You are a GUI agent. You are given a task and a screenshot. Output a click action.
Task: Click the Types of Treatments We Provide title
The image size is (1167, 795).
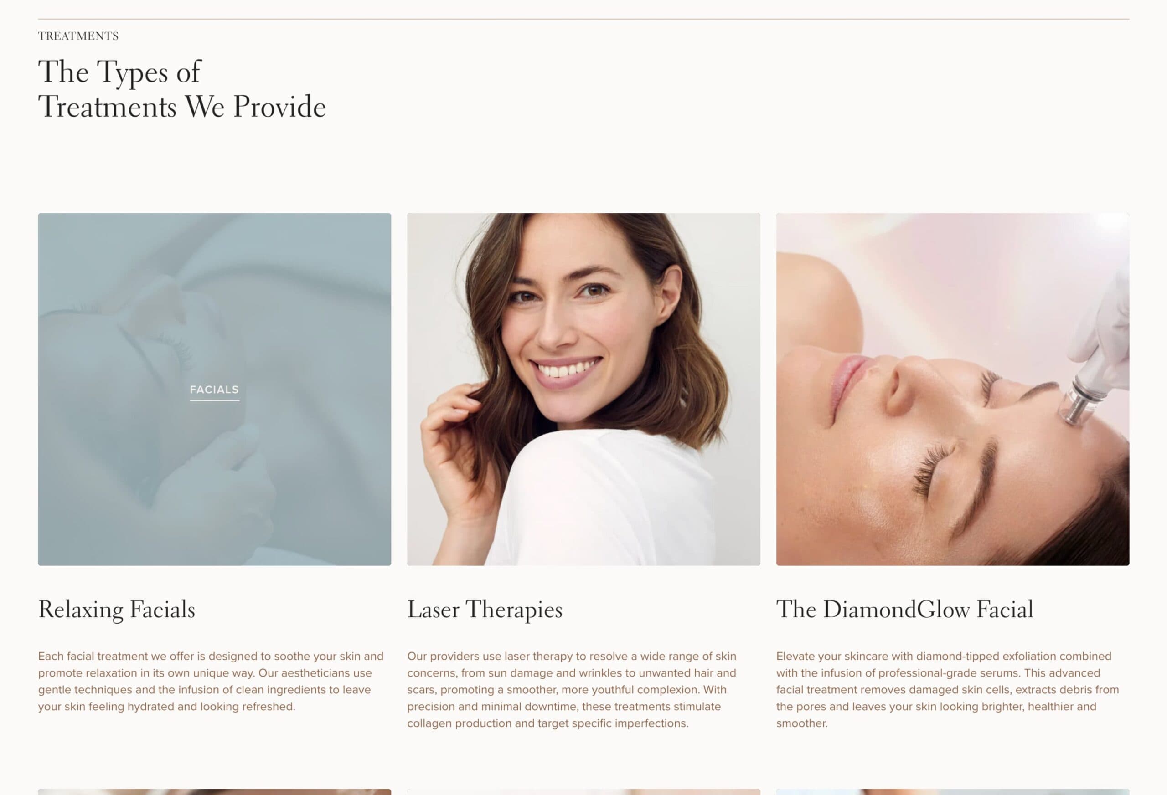point(182,89)
